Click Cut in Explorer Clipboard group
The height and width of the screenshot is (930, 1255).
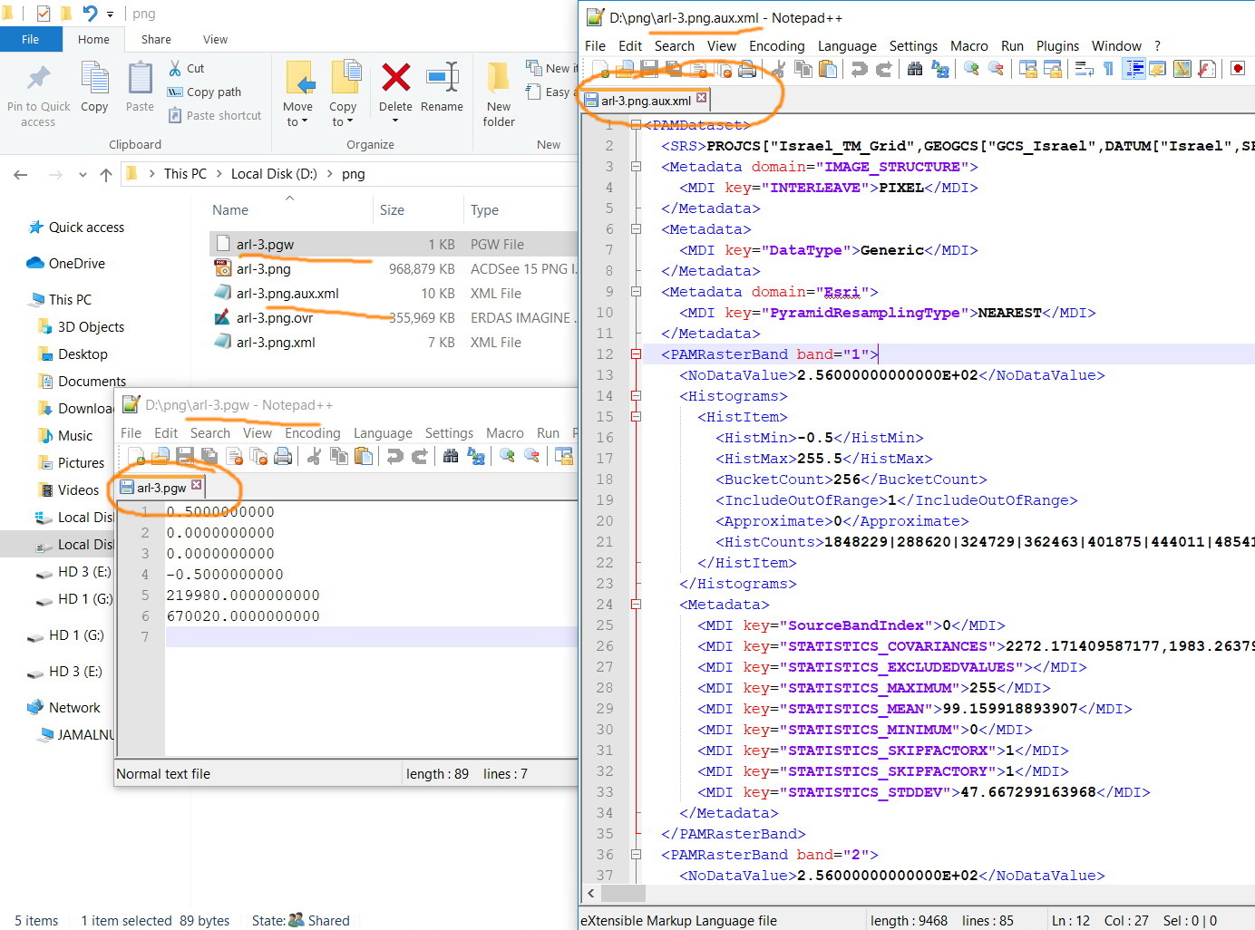click(x=187, y=68)
